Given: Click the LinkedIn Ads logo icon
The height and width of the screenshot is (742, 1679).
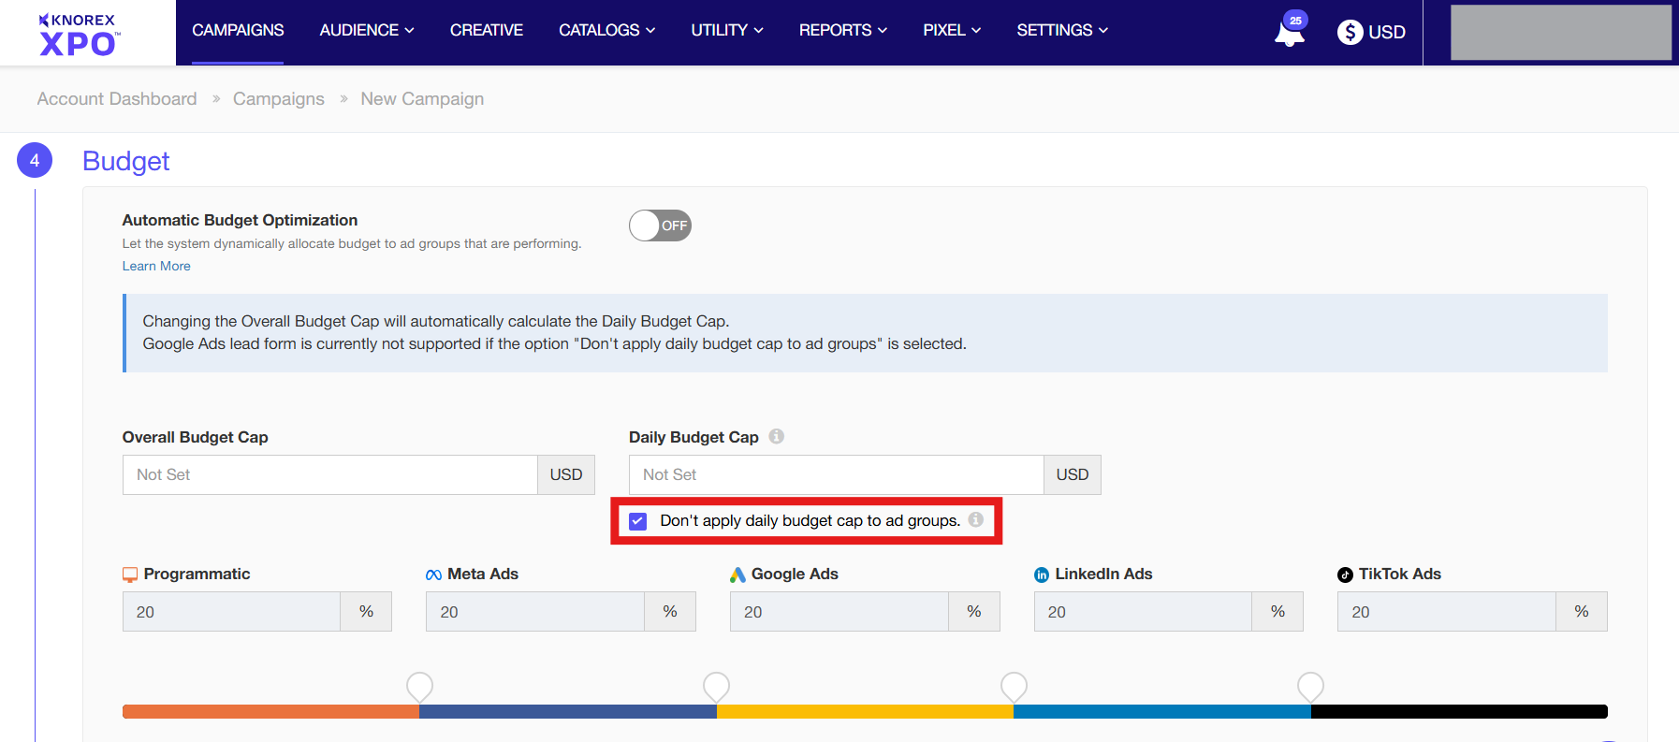Looking at the screenshot, I should [x=1042, y=575].
